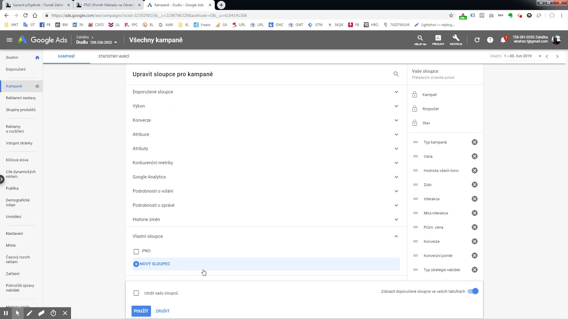Toggle Zobrazit doporučené sloupce switch
The height and width of the screenshot is (319, 568).
473,291
